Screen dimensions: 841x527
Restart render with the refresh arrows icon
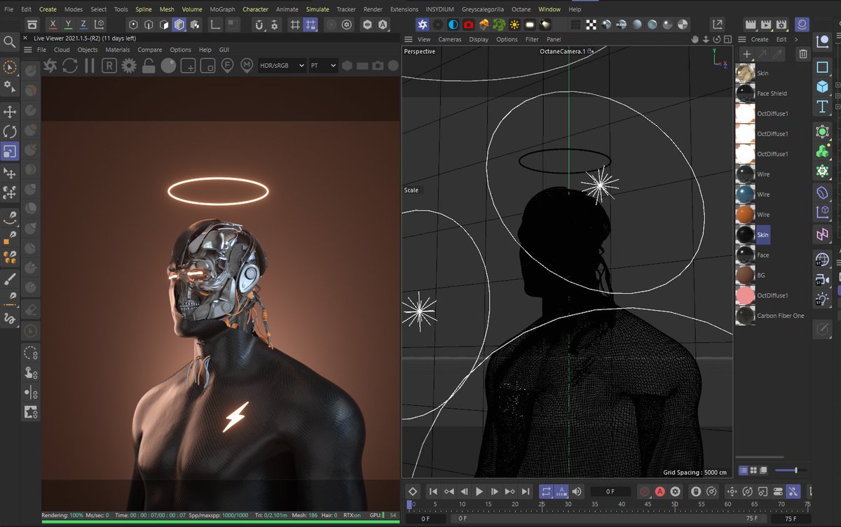[70, 66]
